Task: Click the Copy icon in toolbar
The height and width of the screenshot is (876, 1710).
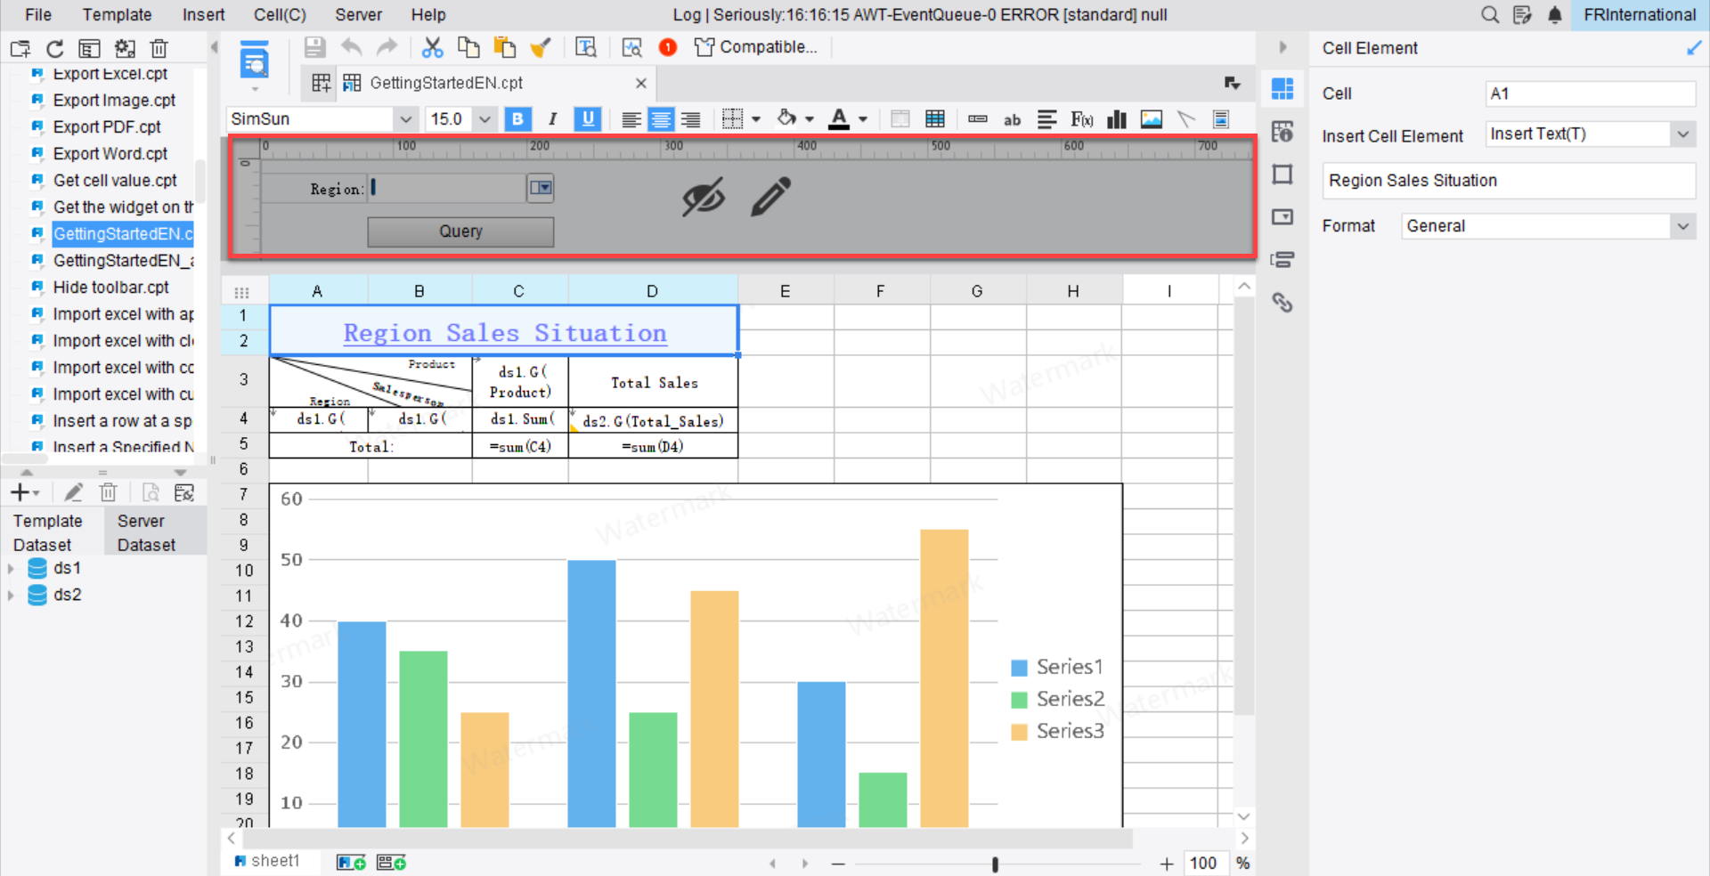Action: [468, 47]
